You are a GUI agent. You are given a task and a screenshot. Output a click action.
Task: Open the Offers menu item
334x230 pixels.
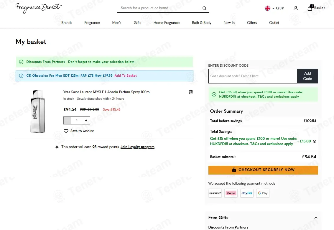pos(252,23)
